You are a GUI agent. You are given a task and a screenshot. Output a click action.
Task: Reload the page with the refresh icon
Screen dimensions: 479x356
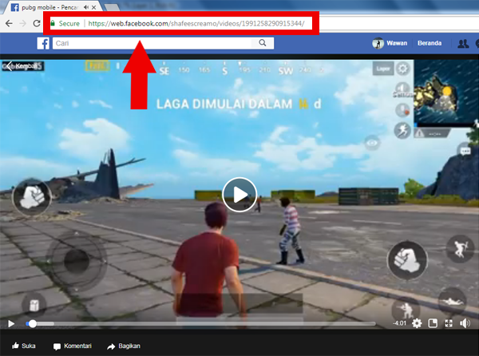37,23
